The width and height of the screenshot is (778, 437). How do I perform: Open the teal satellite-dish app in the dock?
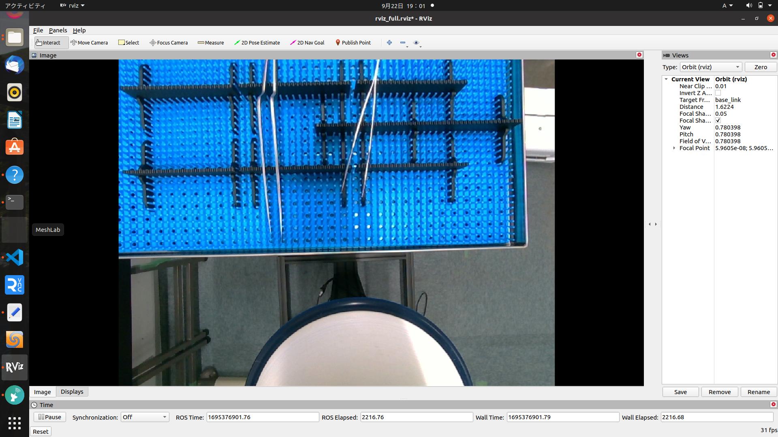click(15, 395)
